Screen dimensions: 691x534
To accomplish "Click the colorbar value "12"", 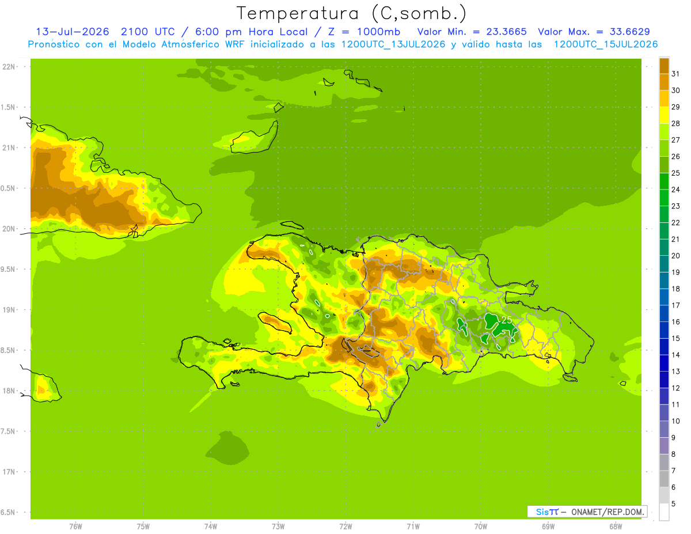I will tap(676, 388).
